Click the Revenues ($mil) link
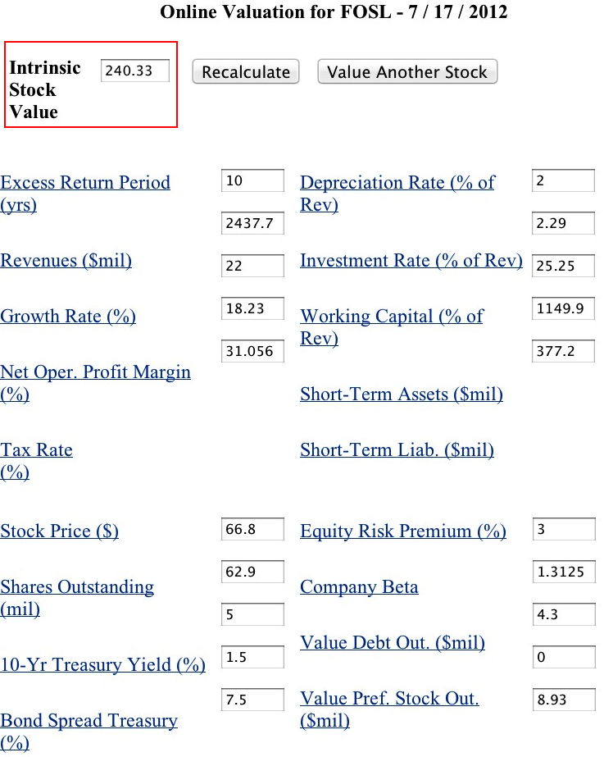This screenshot has height=757, width=604. [x=66, y=261]
